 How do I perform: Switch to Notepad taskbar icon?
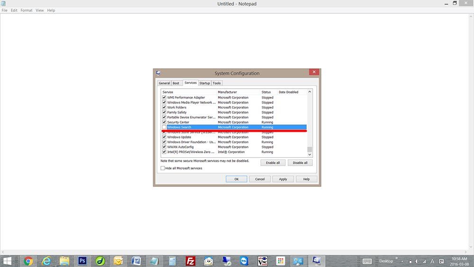tap(154, 261)
